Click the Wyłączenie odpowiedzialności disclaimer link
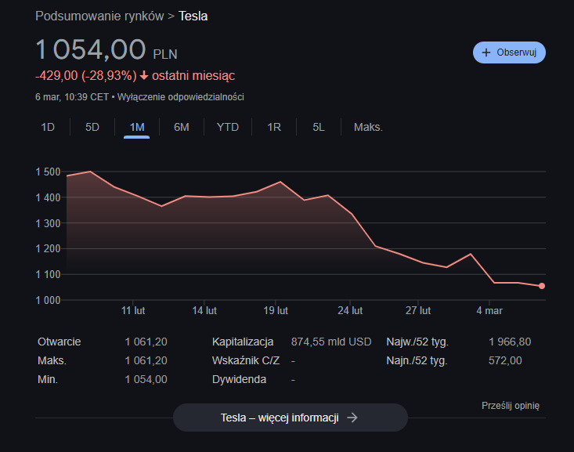574x452 pixels. 181,97
